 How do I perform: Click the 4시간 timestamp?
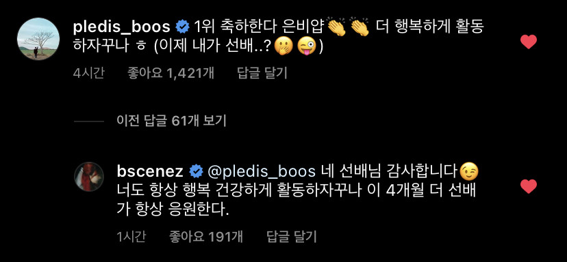pyautogui.click(x=88, y=73)
